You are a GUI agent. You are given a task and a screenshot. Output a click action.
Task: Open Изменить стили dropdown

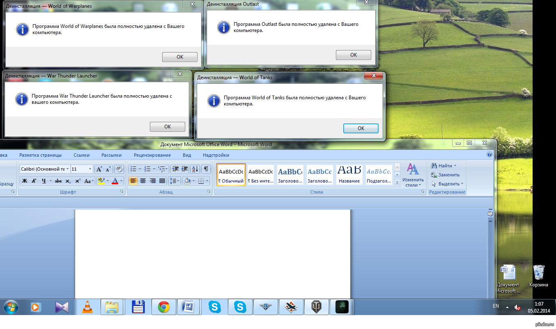[413, 175]
